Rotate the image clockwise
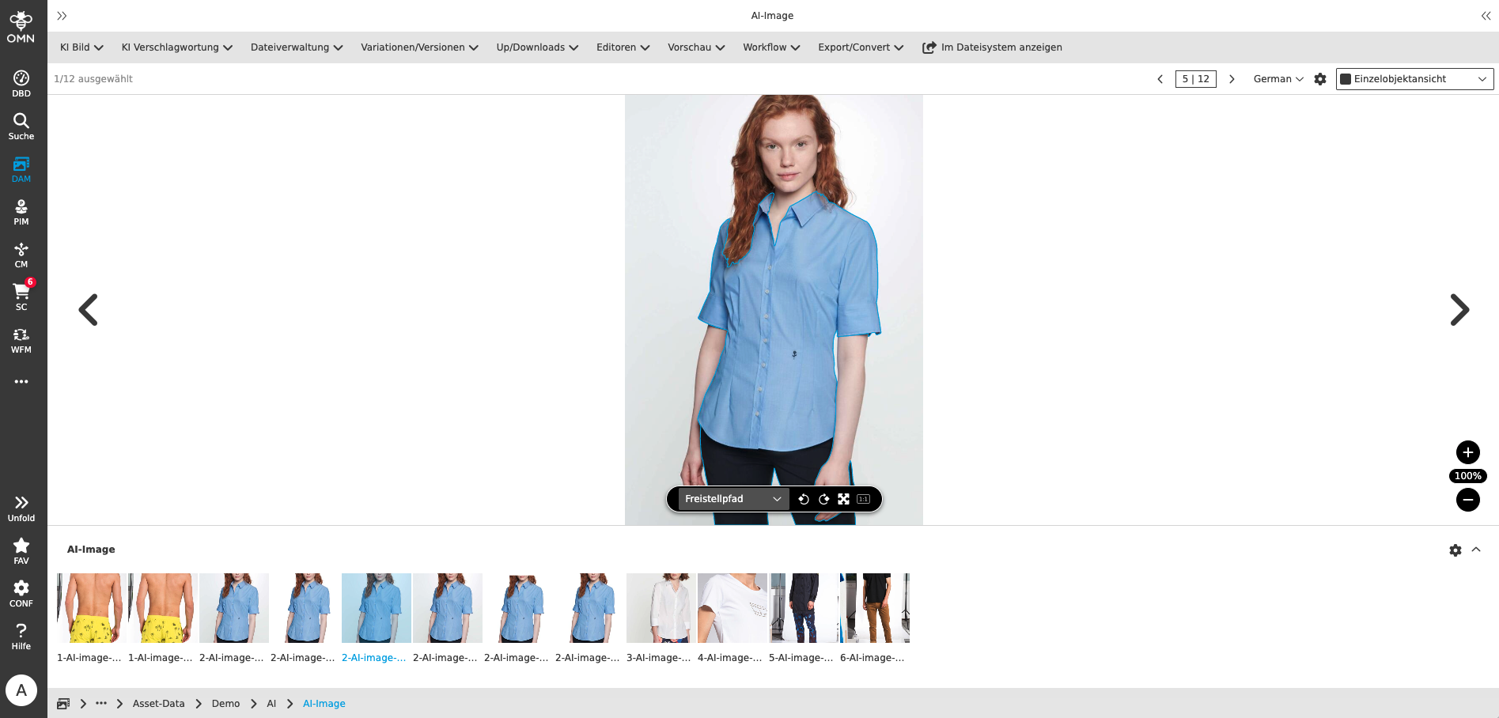This screenshot has height=718, width=1499. point(823,499)
